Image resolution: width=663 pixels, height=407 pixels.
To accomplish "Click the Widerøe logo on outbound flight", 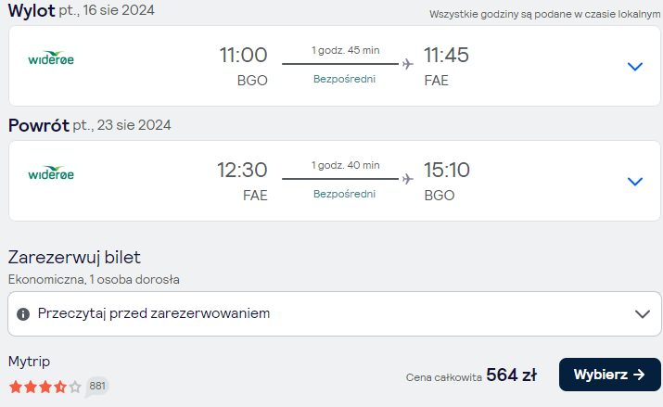I will pyautogui.click(x=51, y=57).
